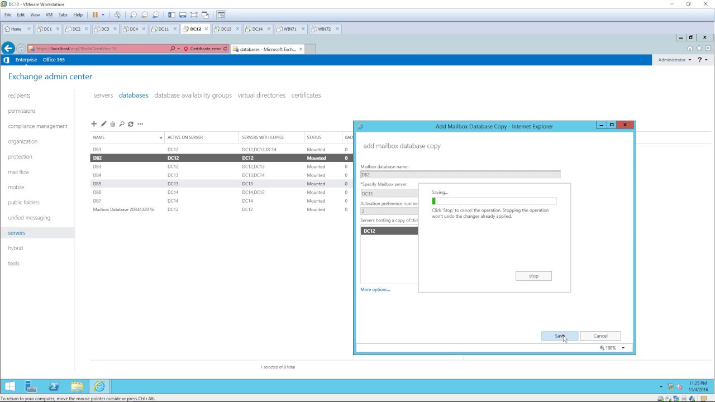Click the VMware revert snapshot icon
Image resolution: width=715 pixels, height=402 pixels.
point(145,15)
